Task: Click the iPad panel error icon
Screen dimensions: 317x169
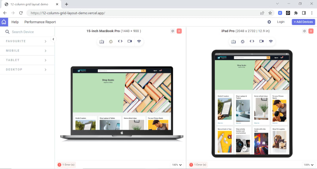Action: click(191, 165)
